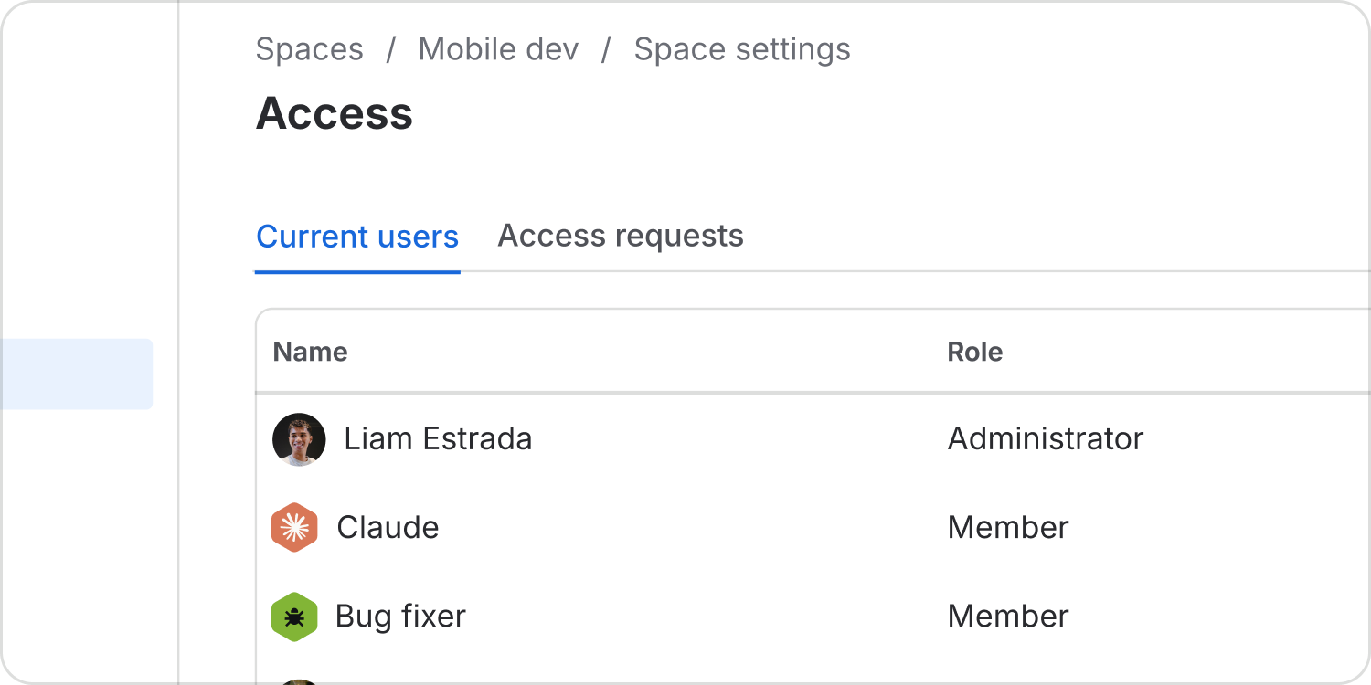Click the Claude user name
1371x685 pixels.
[388, 528]
